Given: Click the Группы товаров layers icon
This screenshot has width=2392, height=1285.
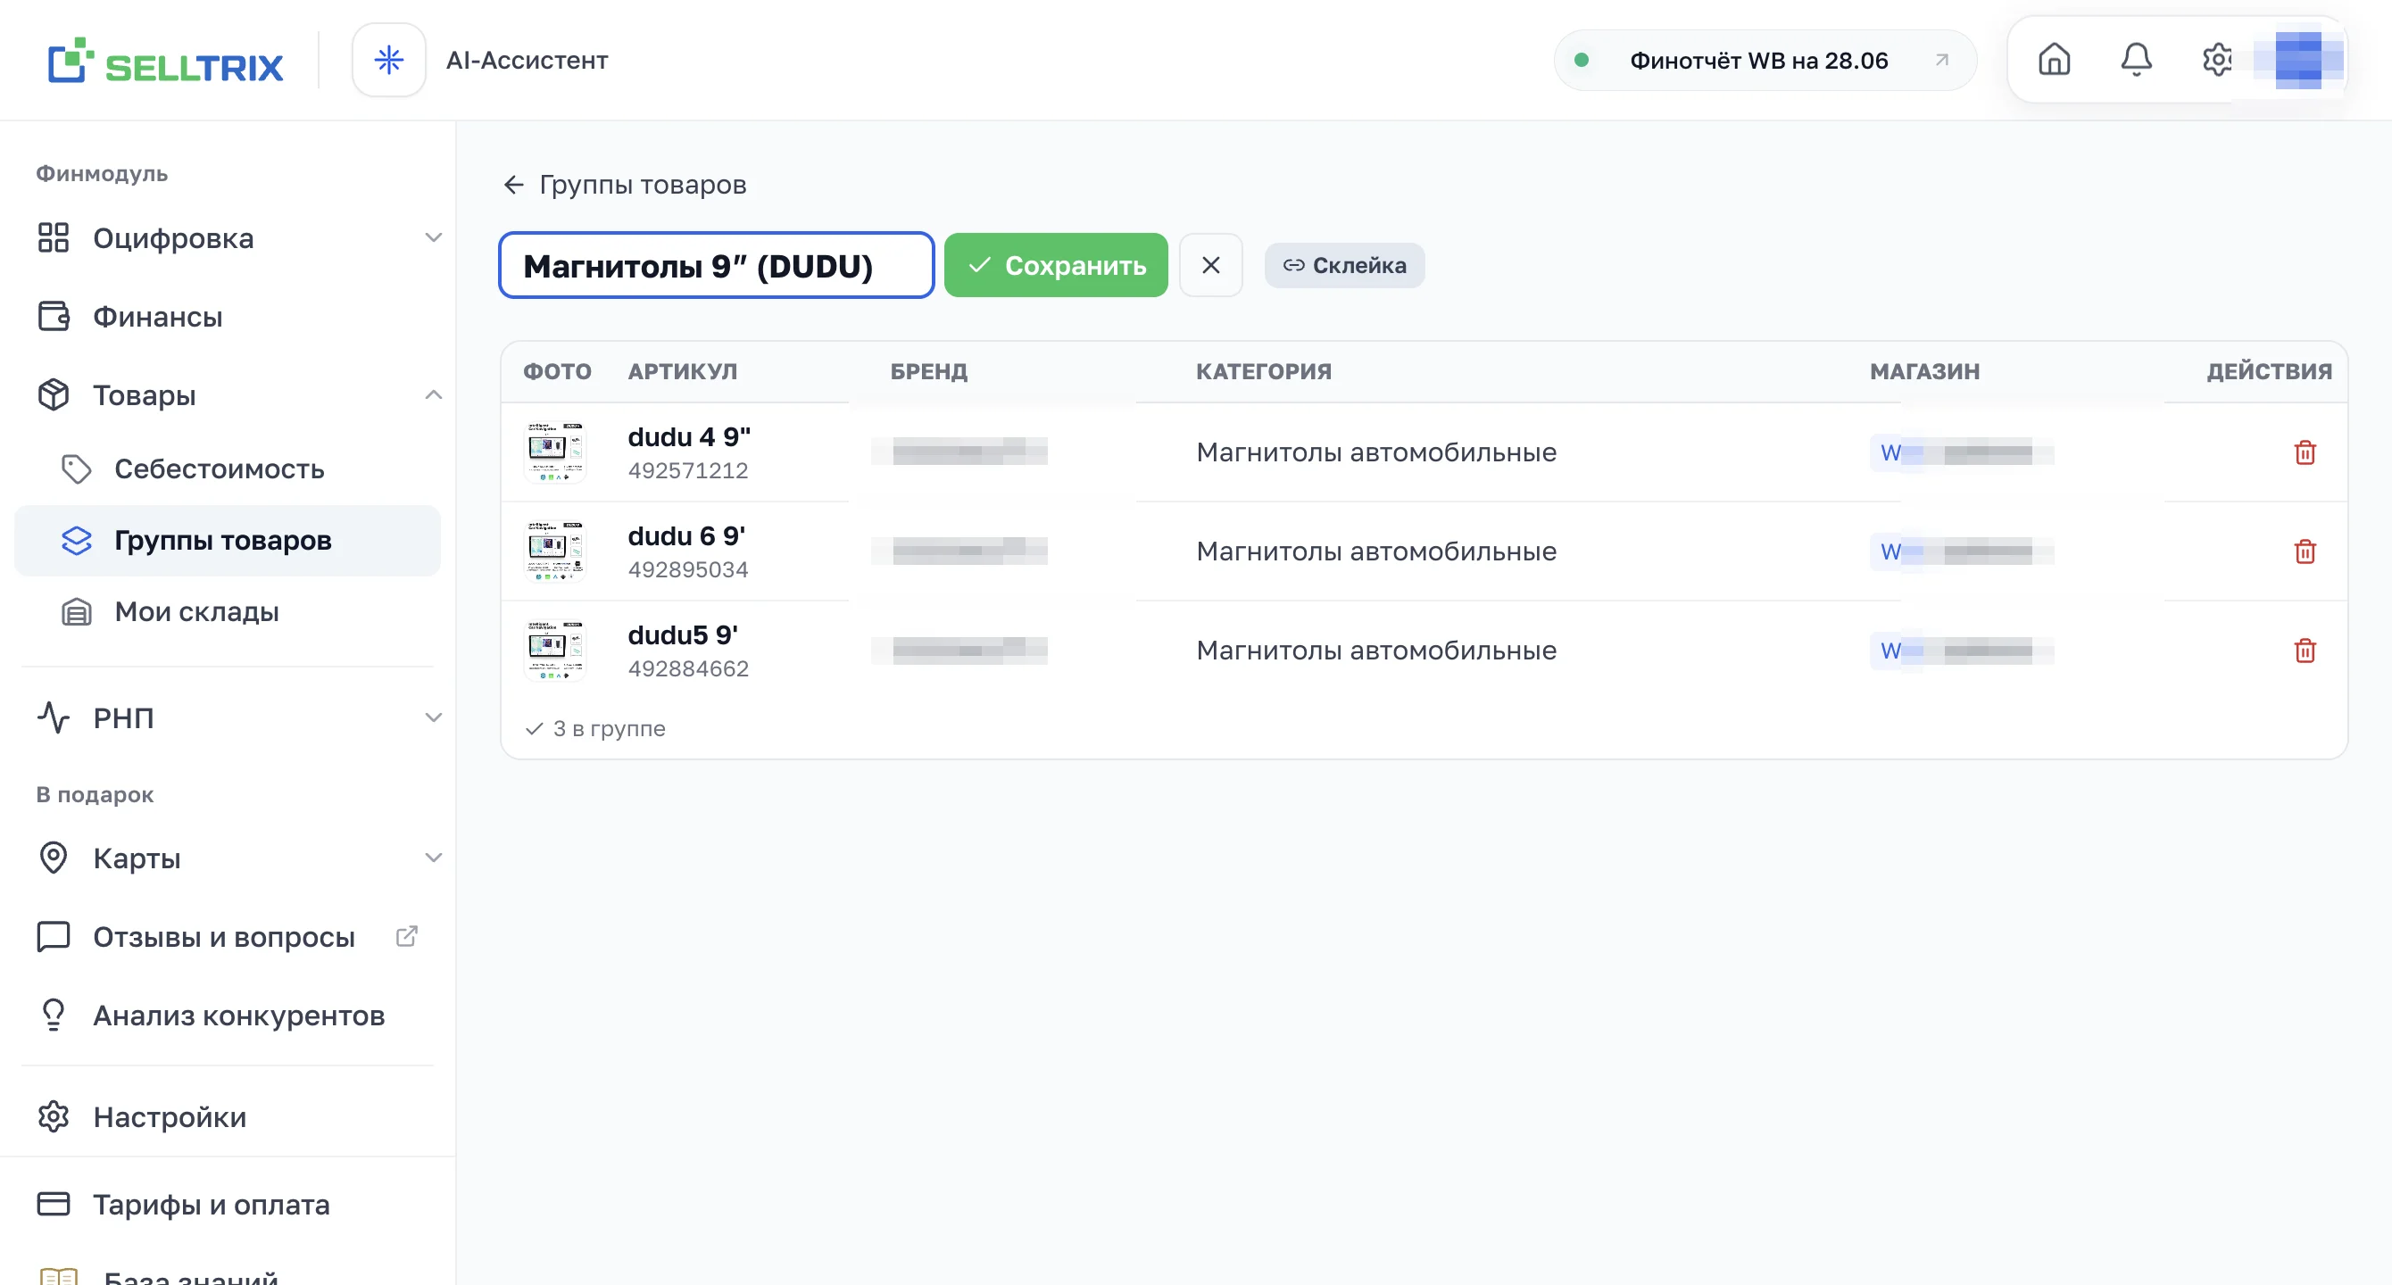Looking at the screenshot, I should pyautogui.click(x=76, y=541).
